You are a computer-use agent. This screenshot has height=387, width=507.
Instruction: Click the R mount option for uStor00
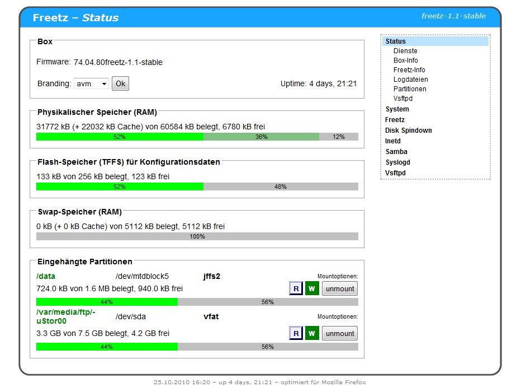coord(295,333)
